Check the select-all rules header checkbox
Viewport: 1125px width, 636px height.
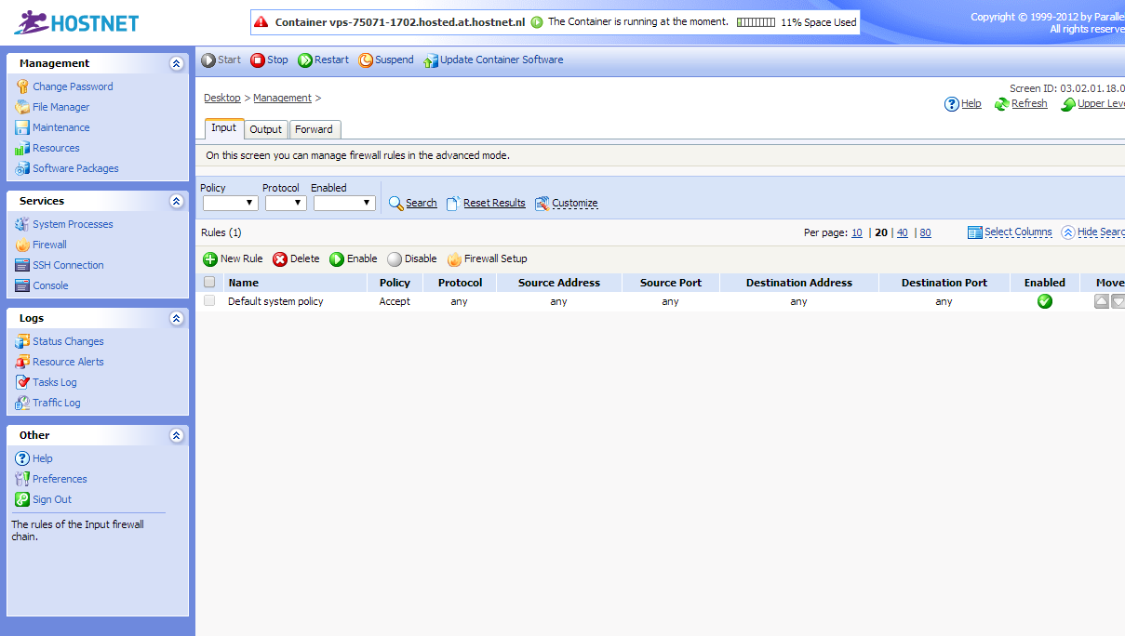209,283
